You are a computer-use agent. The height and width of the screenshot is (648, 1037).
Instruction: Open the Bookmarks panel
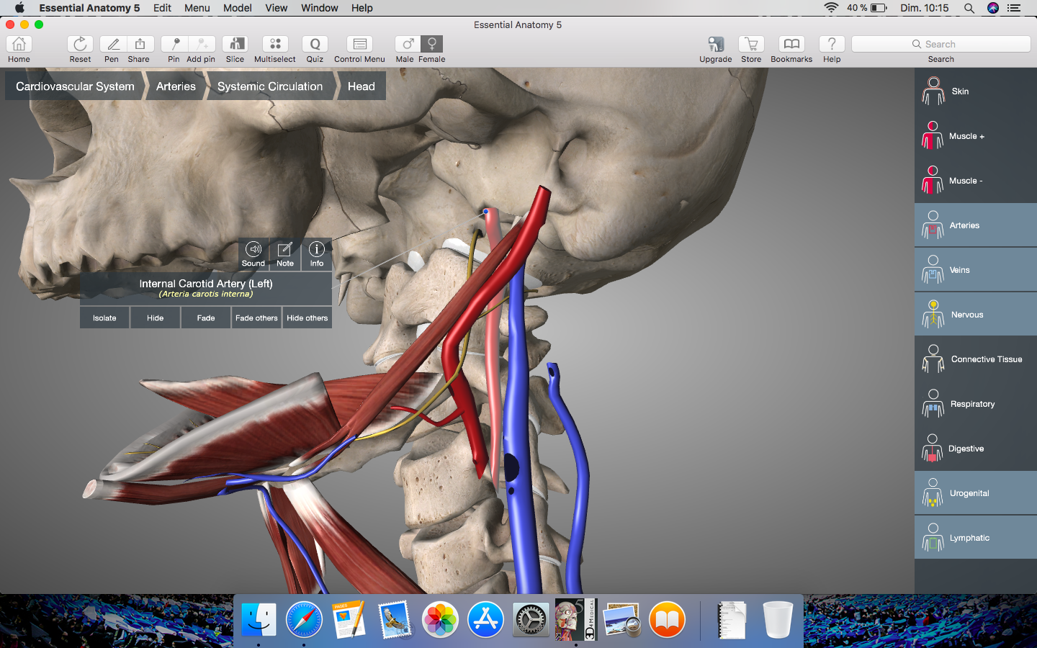coord(791,45)
